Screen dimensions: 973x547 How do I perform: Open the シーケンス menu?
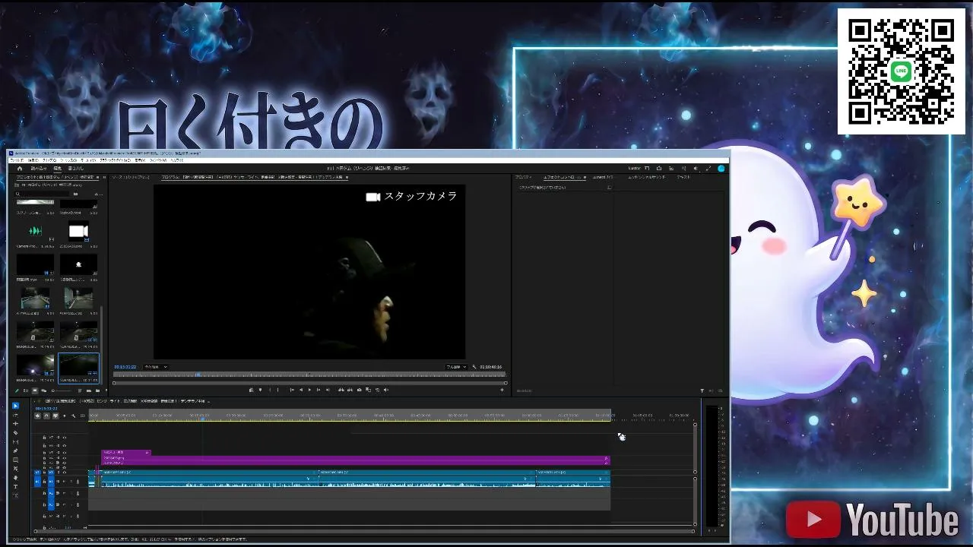(x=69, y=160)
